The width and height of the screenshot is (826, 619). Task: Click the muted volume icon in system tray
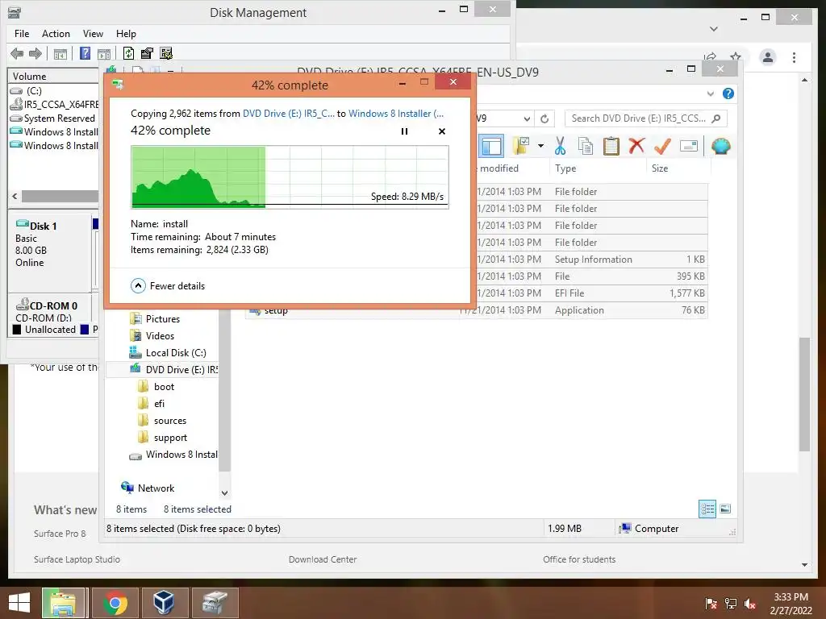tap(749, 604)
